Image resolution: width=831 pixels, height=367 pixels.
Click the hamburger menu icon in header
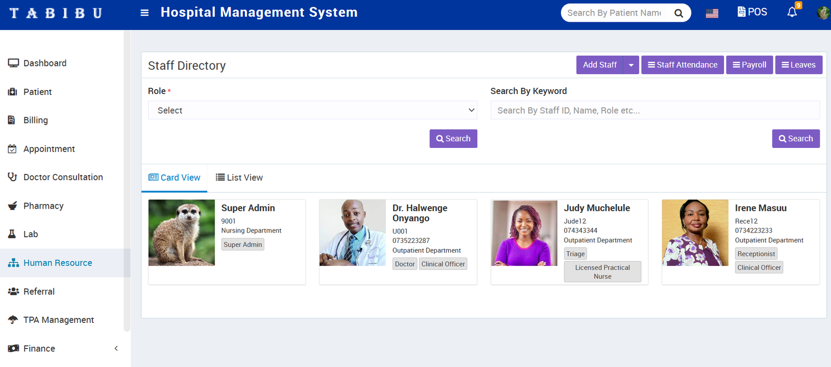(x=144, y=13)
